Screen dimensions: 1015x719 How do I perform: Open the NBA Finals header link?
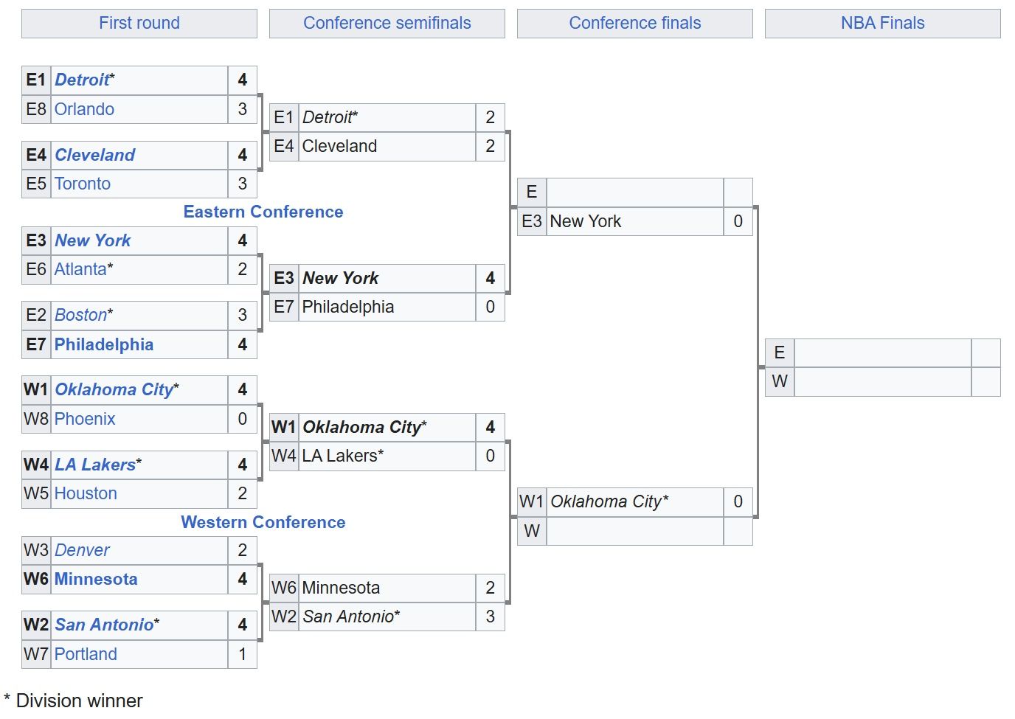pyautogui.click(x=882, y=23)
